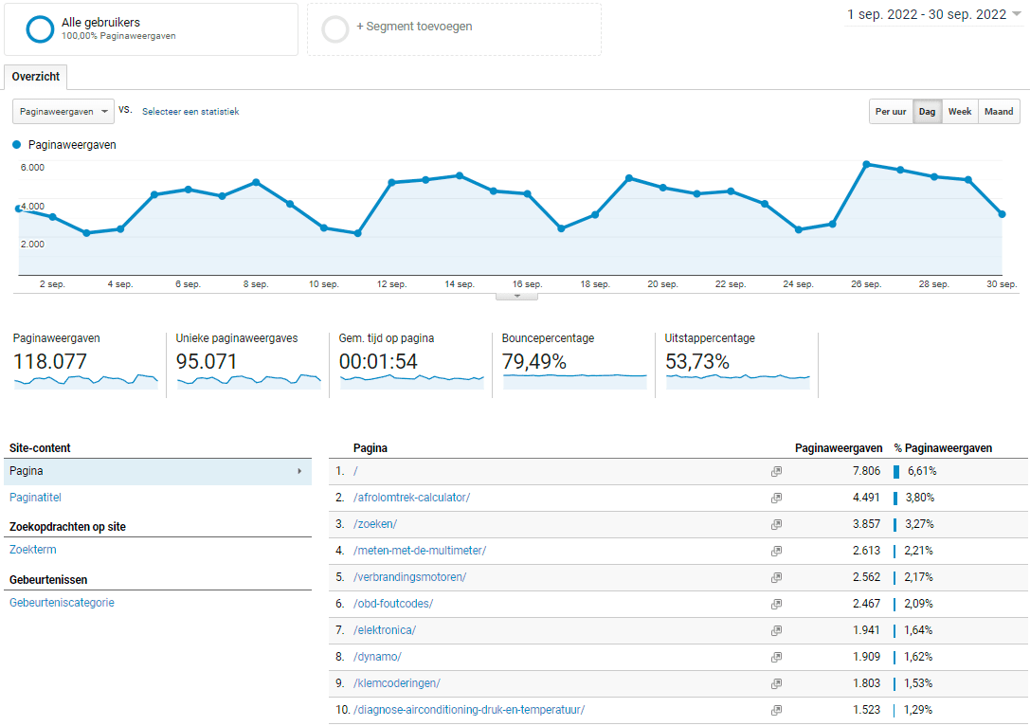1030x726 pixels.
Task: Set chart interval to Maand
Action: tap(998, 112)
